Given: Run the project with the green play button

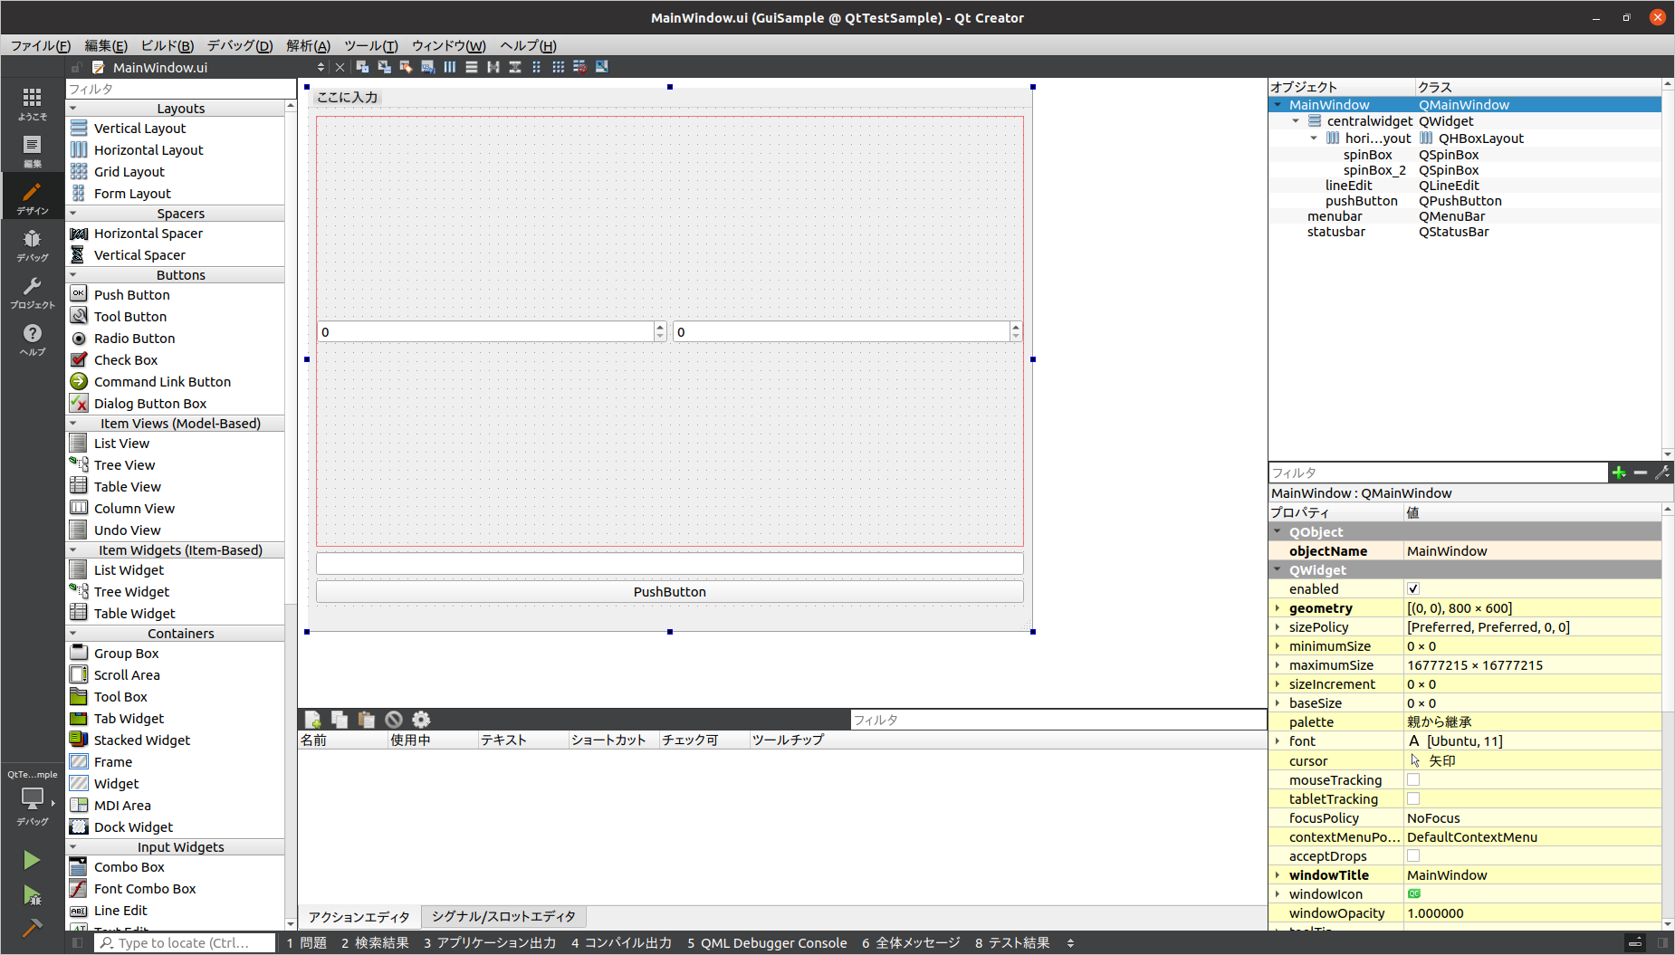Looking at the screenshot, I should 32,860.
